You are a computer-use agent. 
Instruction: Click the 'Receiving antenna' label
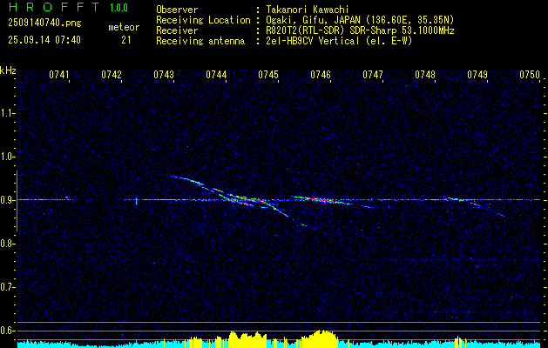[x=200, y=41]
